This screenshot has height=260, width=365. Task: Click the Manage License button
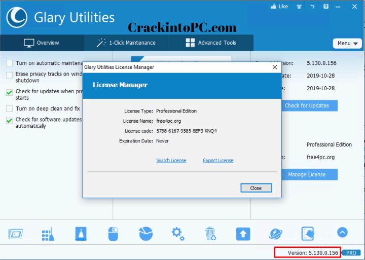coord(309,174)
